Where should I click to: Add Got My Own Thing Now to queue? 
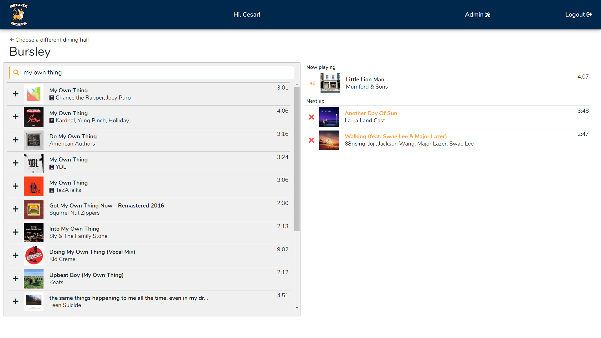(16, 209)
